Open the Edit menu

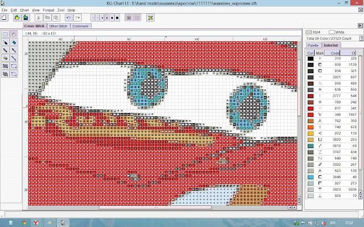tap(14, 10)
